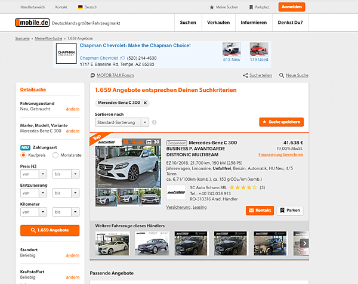The width and height of the screenshot is (358, 284).
Task: Click the Suche speichern button
Action: click(x=282, y=122)
